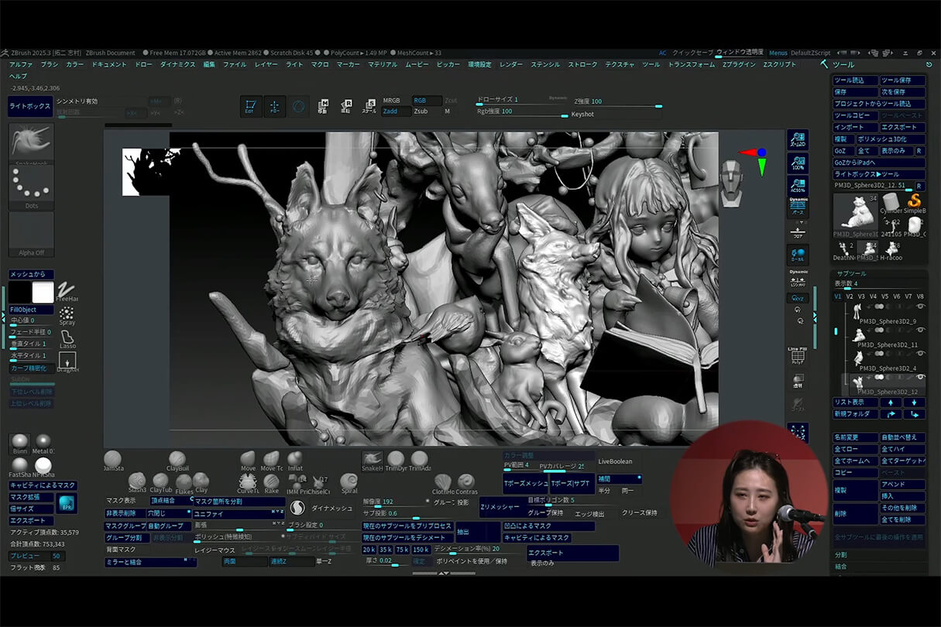941x627 pixels.
Task: Toggle the Zadd mode button
Action: coord(390,111)
